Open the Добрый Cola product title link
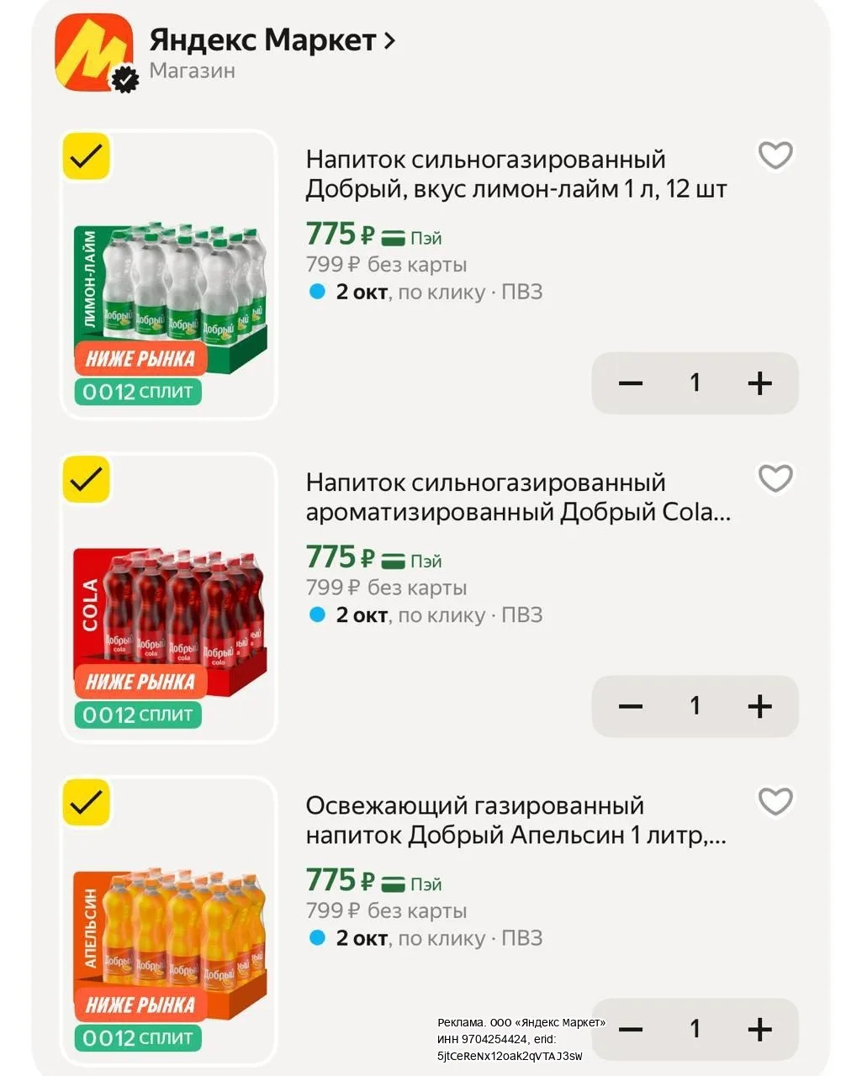 coord(518,497)
